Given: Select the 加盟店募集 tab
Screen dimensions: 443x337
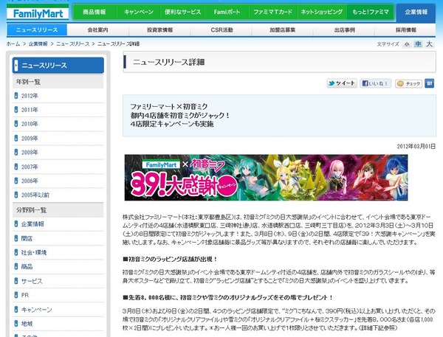Looking at the screenshot, I should click(283, 30).
